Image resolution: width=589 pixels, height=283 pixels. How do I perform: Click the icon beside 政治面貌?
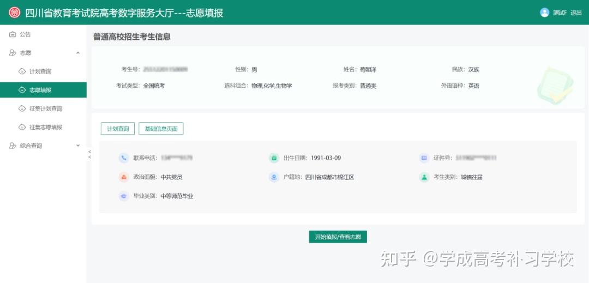click(x=124, y=177)
